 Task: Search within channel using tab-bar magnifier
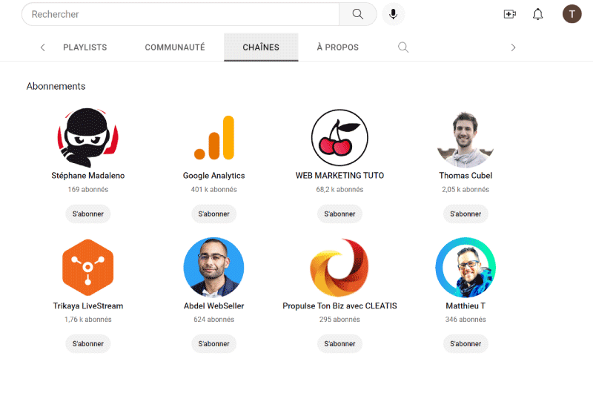tap(403, 47)
